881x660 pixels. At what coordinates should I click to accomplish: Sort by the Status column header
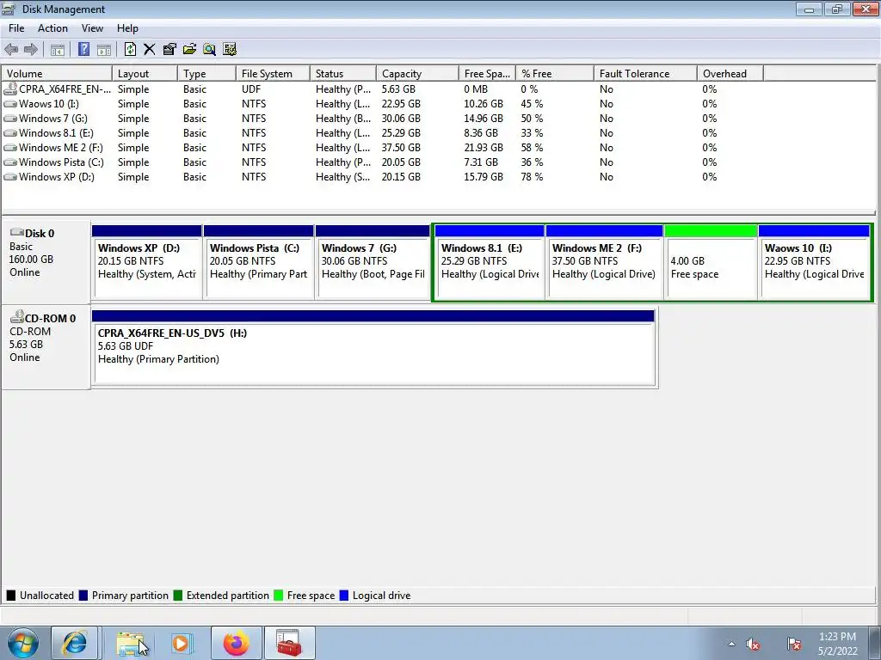[x=342, y=74]
